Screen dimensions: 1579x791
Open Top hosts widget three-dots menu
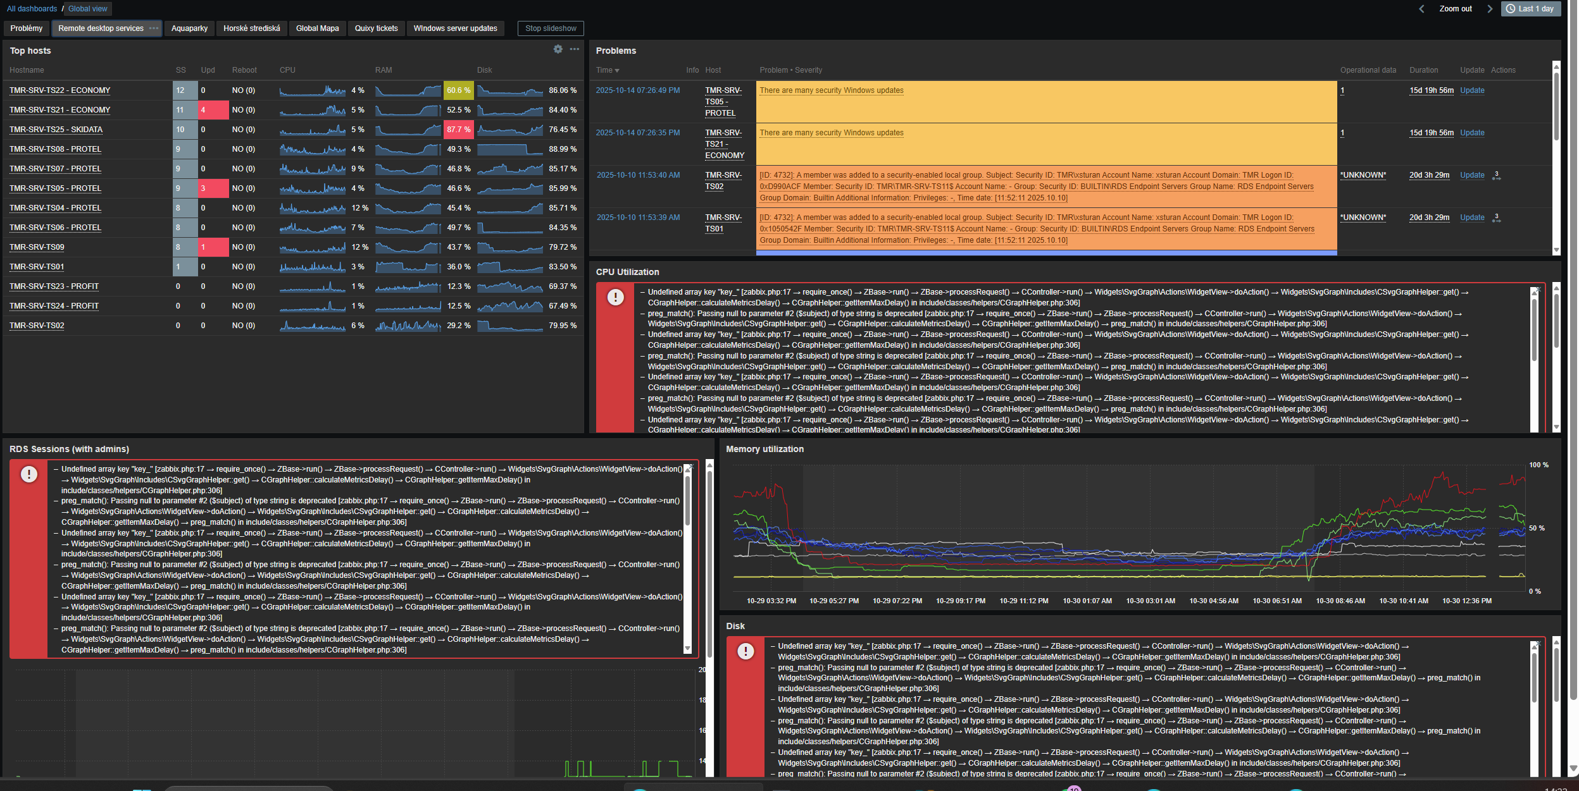pyautogui.click(x=574, y=49)
